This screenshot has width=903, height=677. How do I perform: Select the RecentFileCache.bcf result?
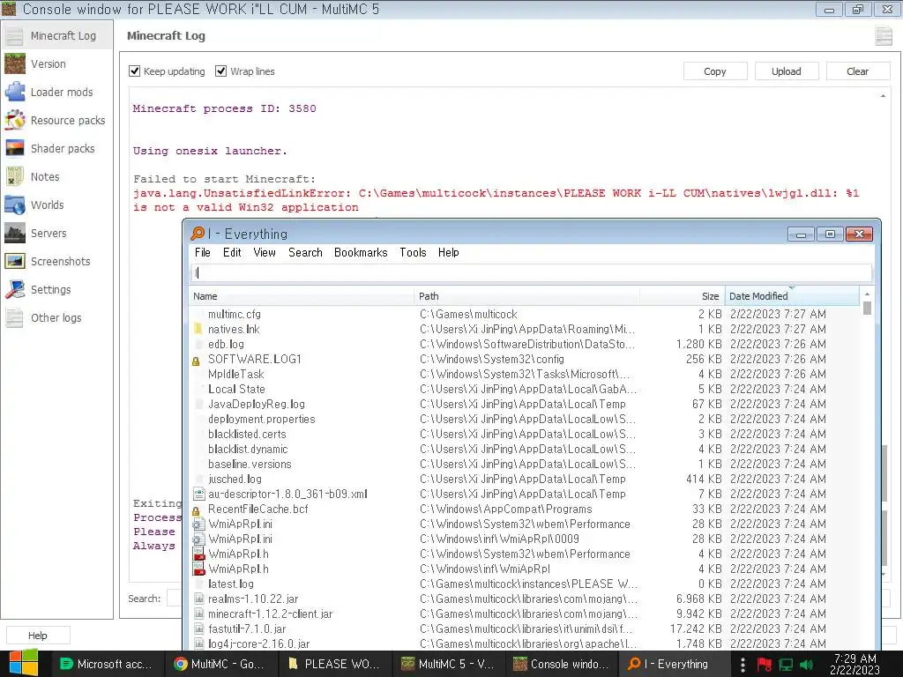(x=526, y=509)
